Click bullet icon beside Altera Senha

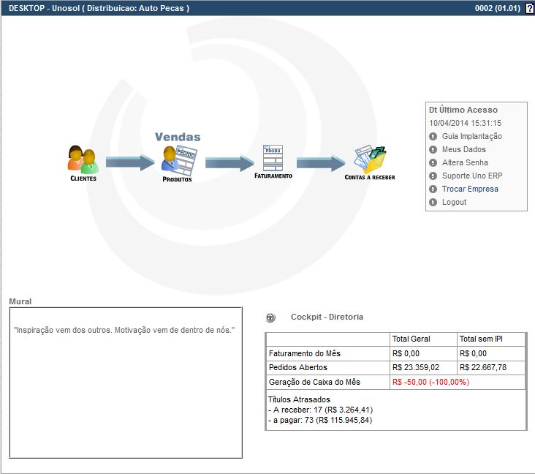(x=433, y=162)
